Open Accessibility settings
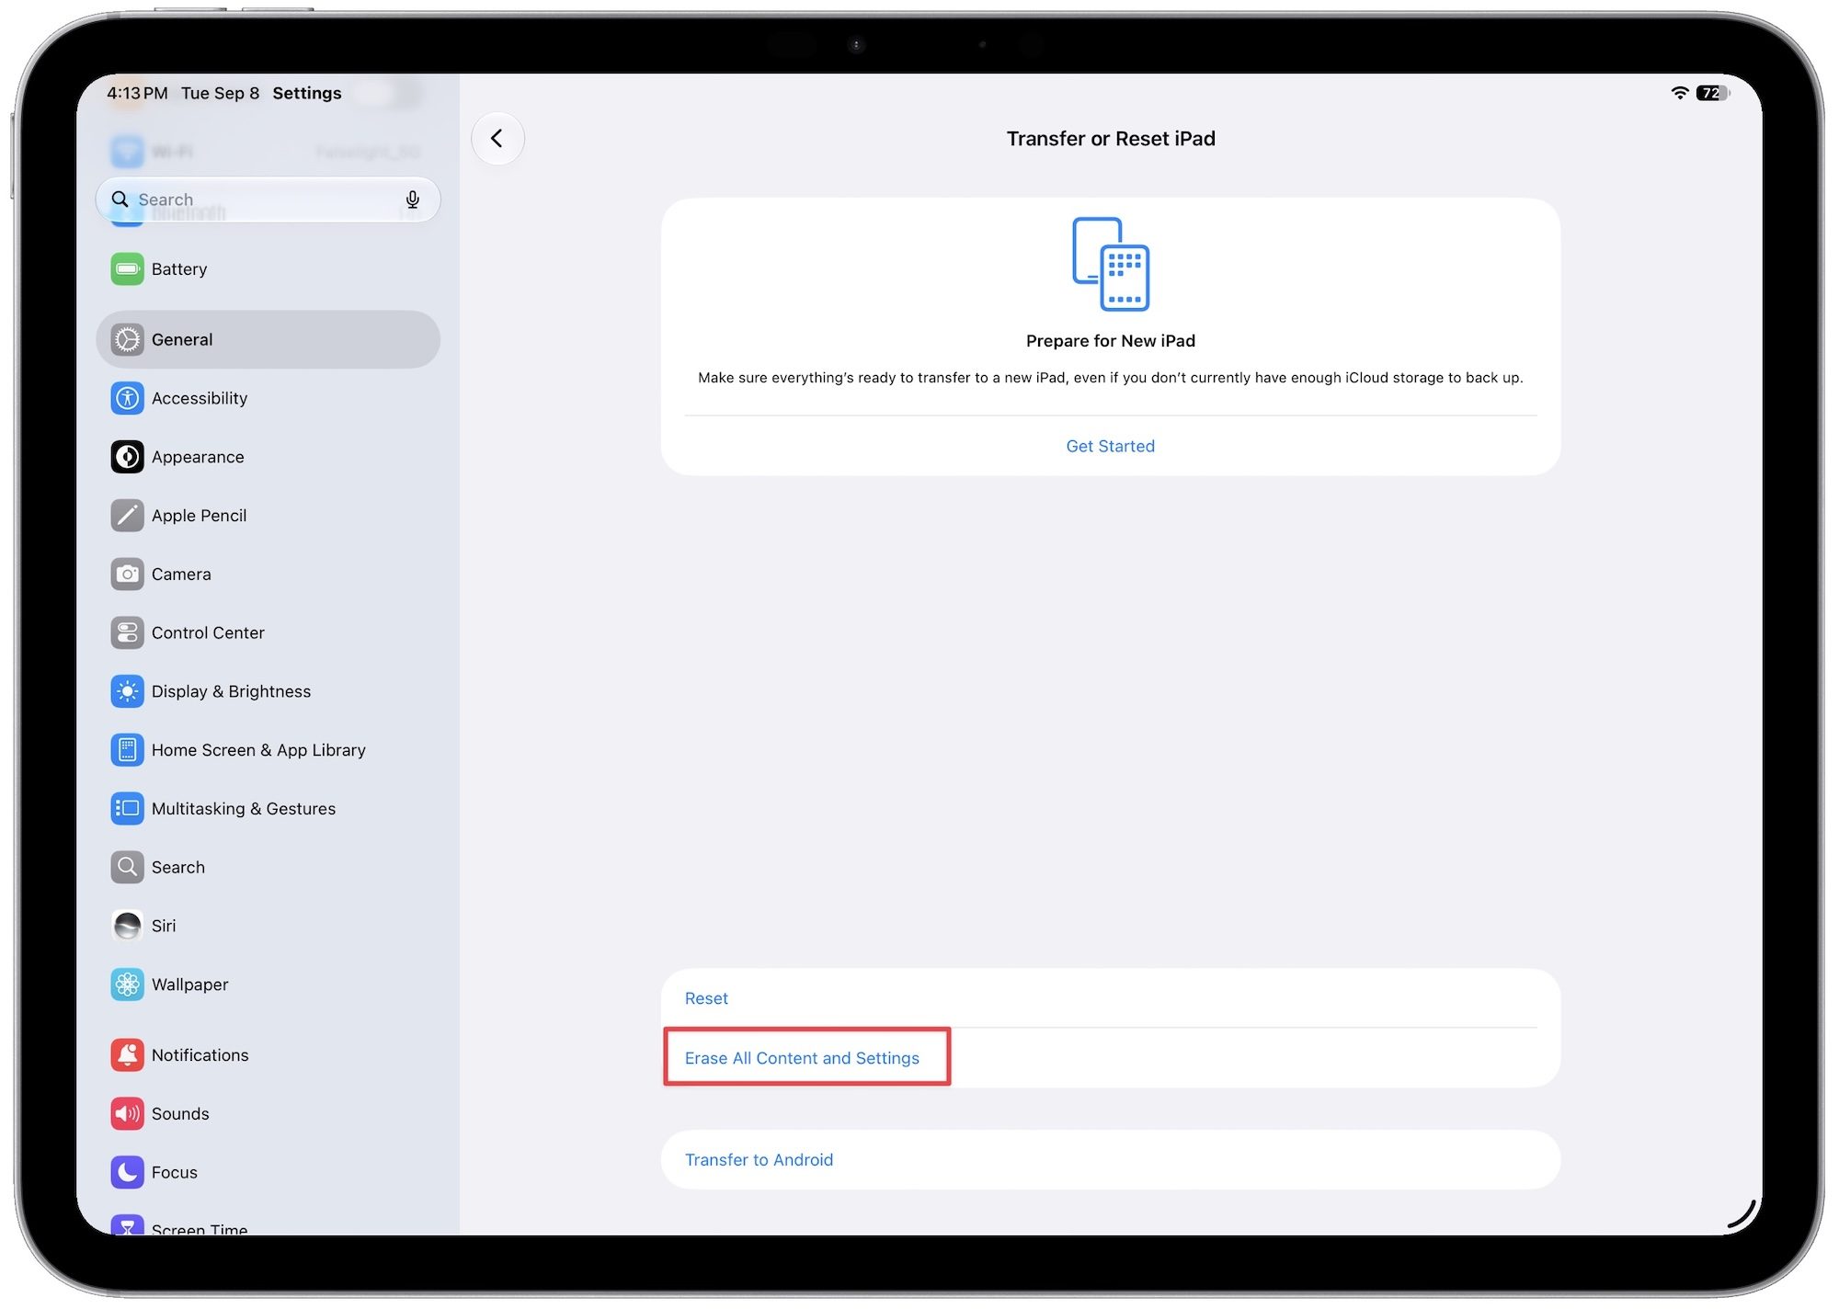The image size is (1839, 1309). [268, 398]
